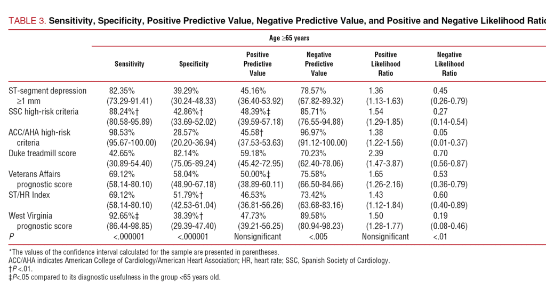Click the SSC high-risk criteria row label
This screenshot has width=546, height=289.
44,111
